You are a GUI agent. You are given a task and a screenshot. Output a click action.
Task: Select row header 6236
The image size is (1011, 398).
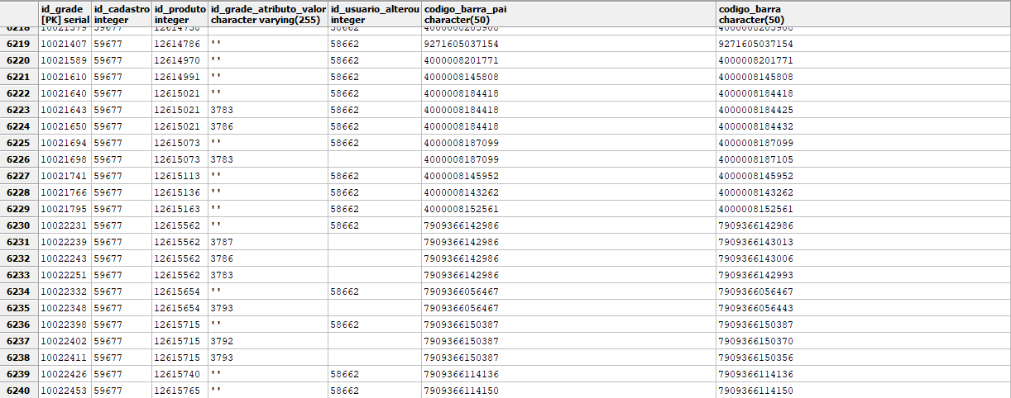tap(18, 325)
